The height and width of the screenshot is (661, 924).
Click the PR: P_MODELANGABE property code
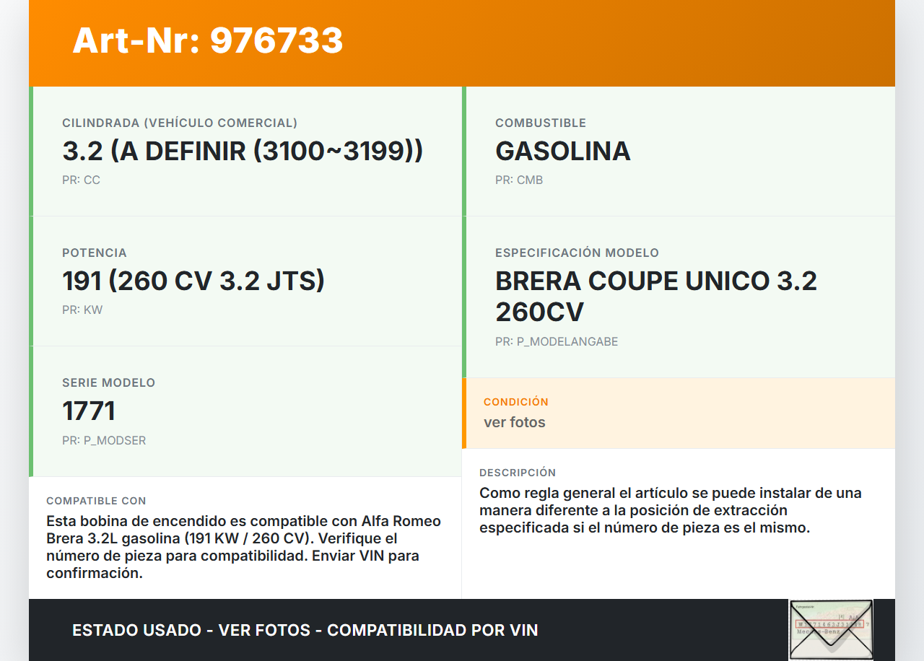click(556, 342)
